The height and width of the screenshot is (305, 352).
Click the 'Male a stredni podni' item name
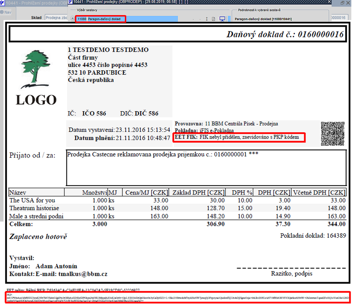[x=36, y=216]
